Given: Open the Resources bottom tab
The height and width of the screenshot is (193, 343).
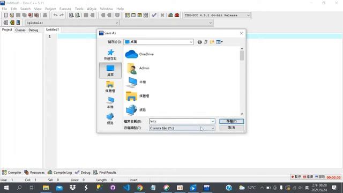Looking at the screenshot, I should [x=34, y=173].
